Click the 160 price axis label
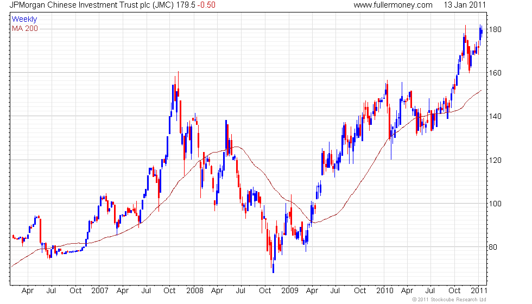The height and width of the screenshot is (304, 532). coord(495,73)
